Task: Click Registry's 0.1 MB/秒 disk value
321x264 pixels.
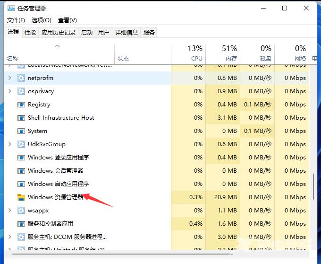Action: pyautogui.click(x=258, y=105)
